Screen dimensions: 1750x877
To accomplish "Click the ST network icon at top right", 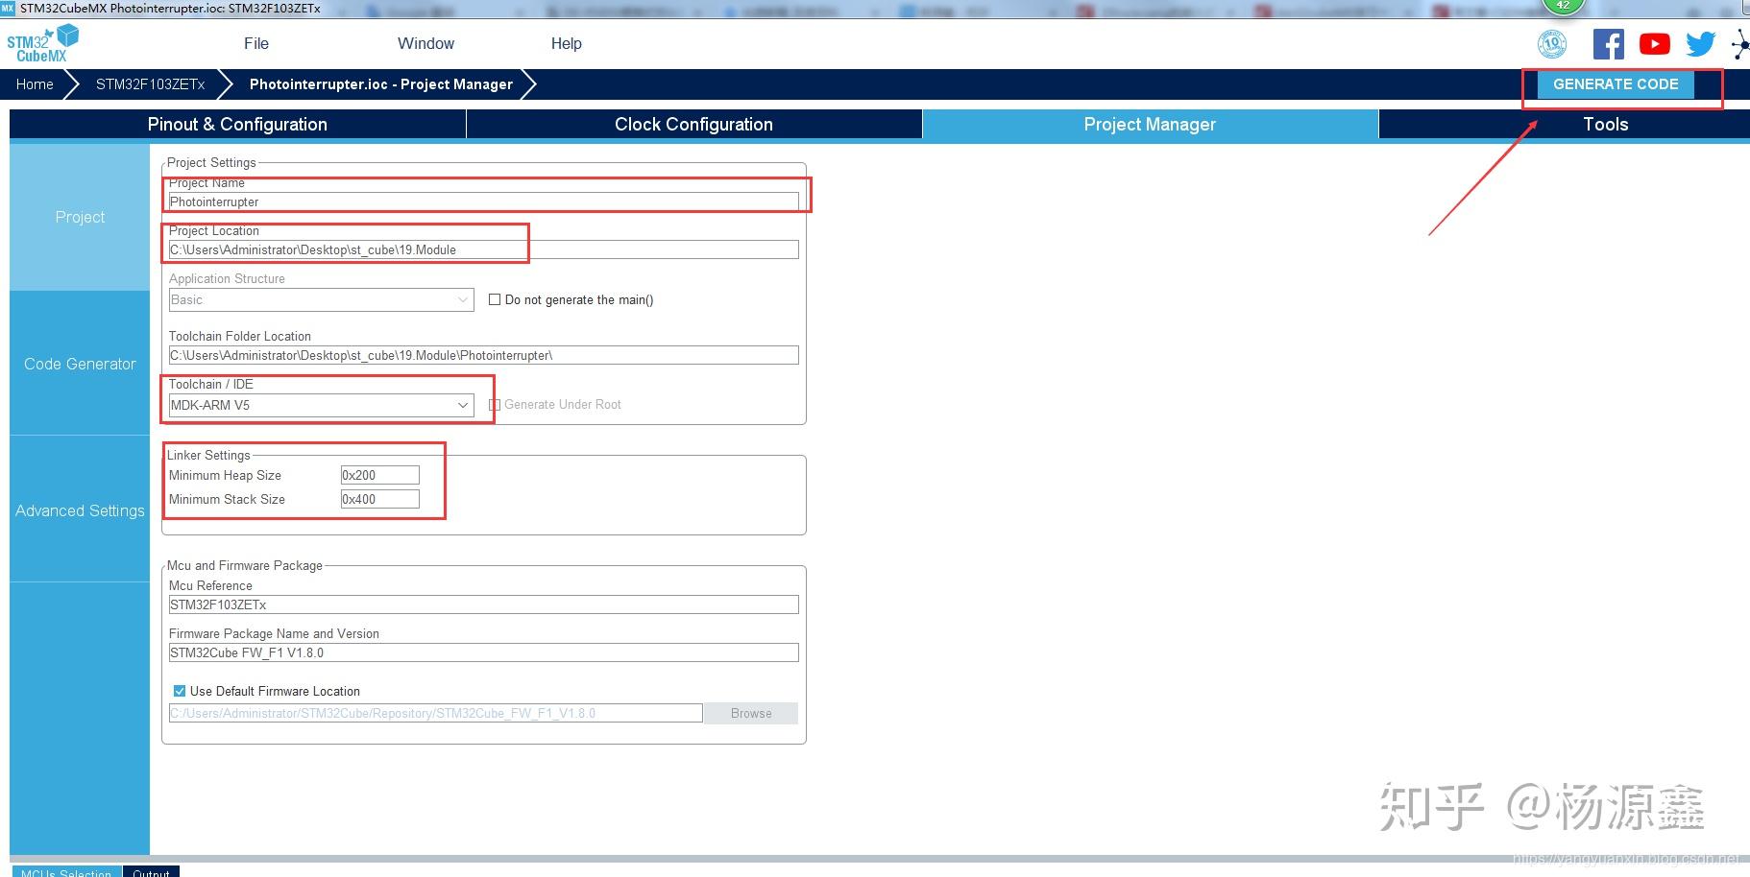I will click(1740, 44).
